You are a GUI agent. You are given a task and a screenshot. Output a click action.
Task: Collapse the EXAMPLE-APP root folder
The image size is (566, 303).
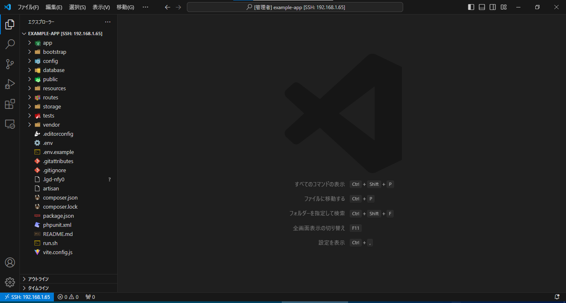[69, 34]
